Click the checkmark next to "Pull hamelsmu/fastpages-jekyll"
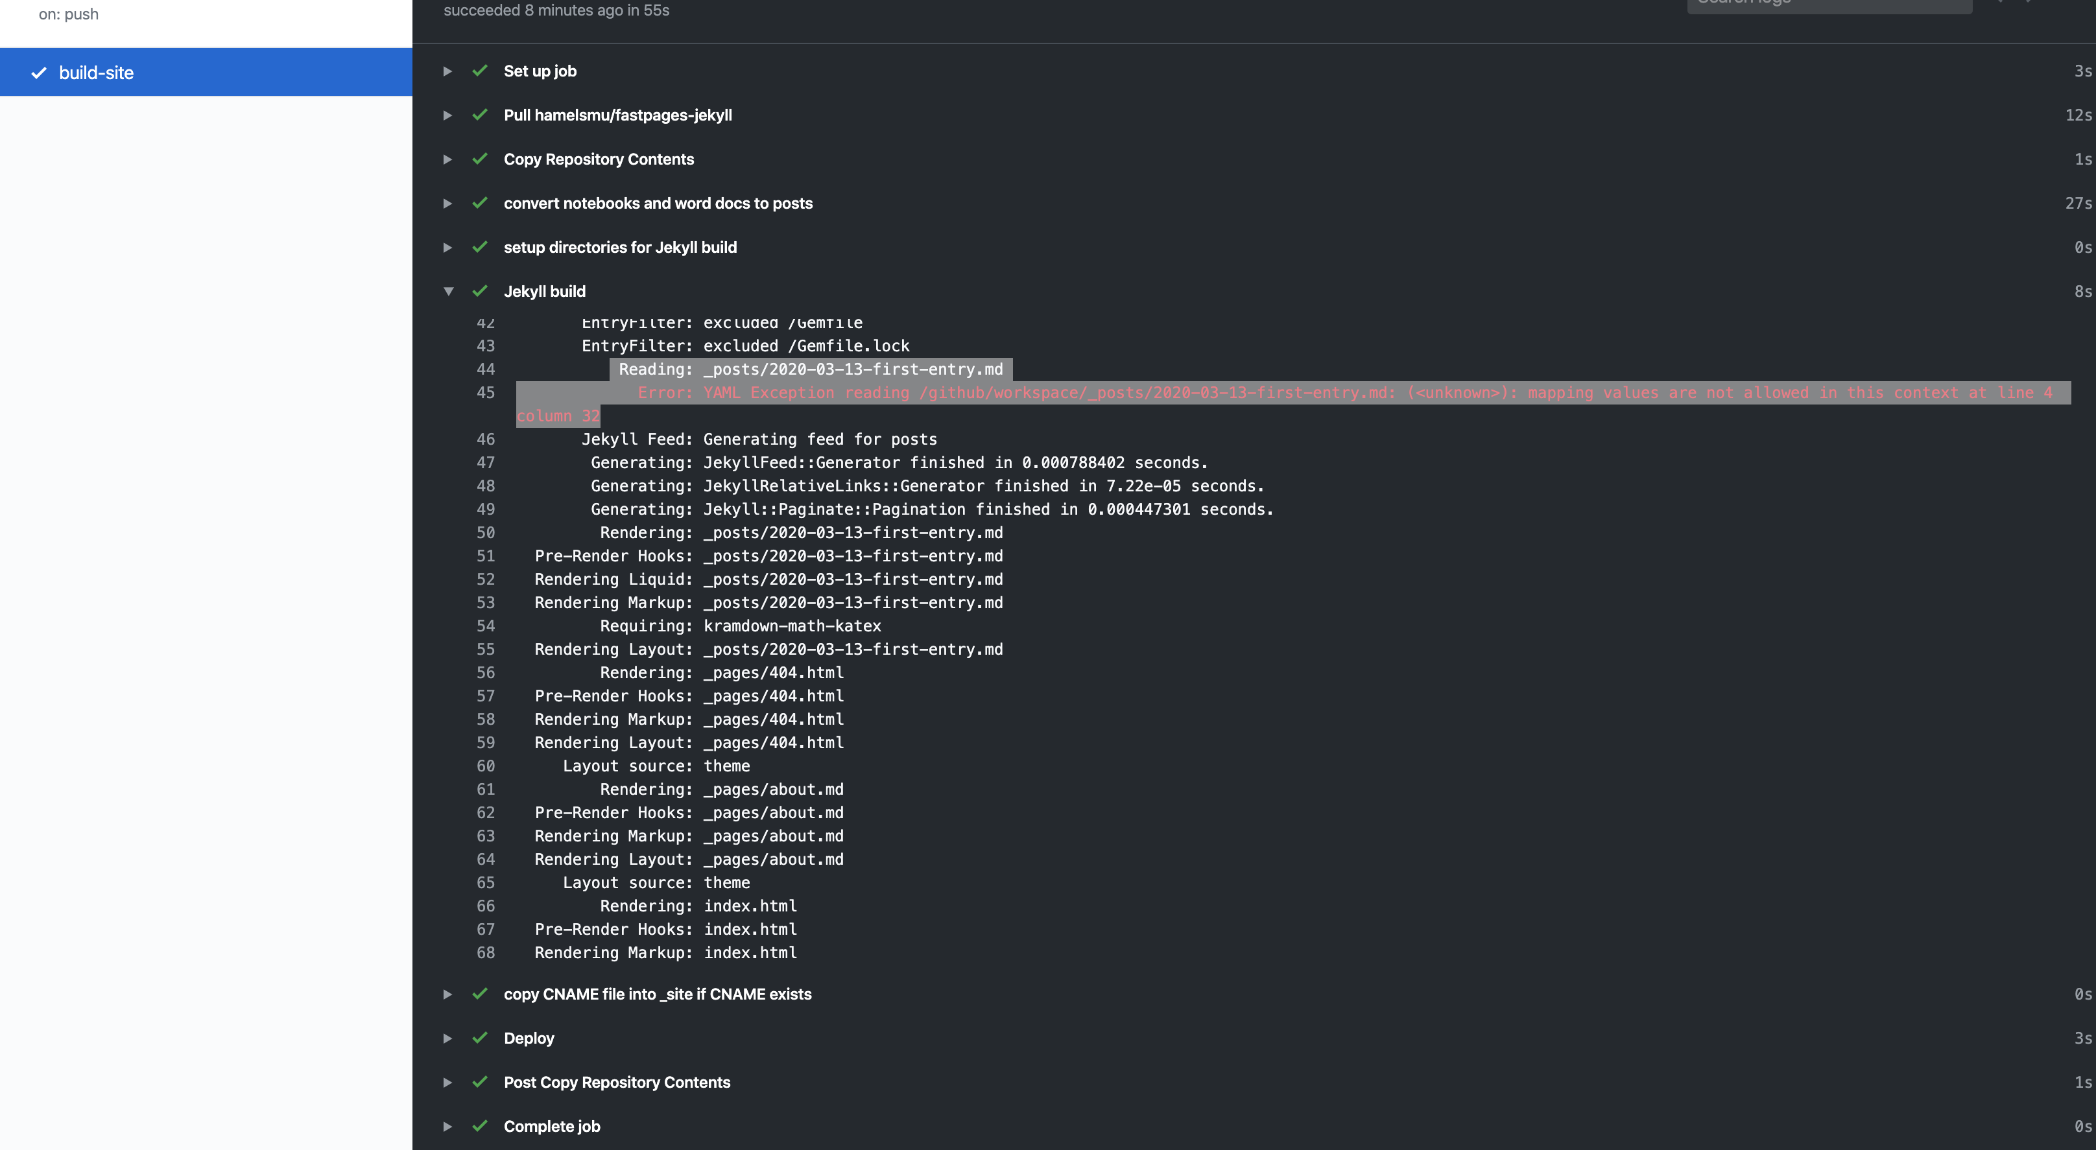 (480, 115)
